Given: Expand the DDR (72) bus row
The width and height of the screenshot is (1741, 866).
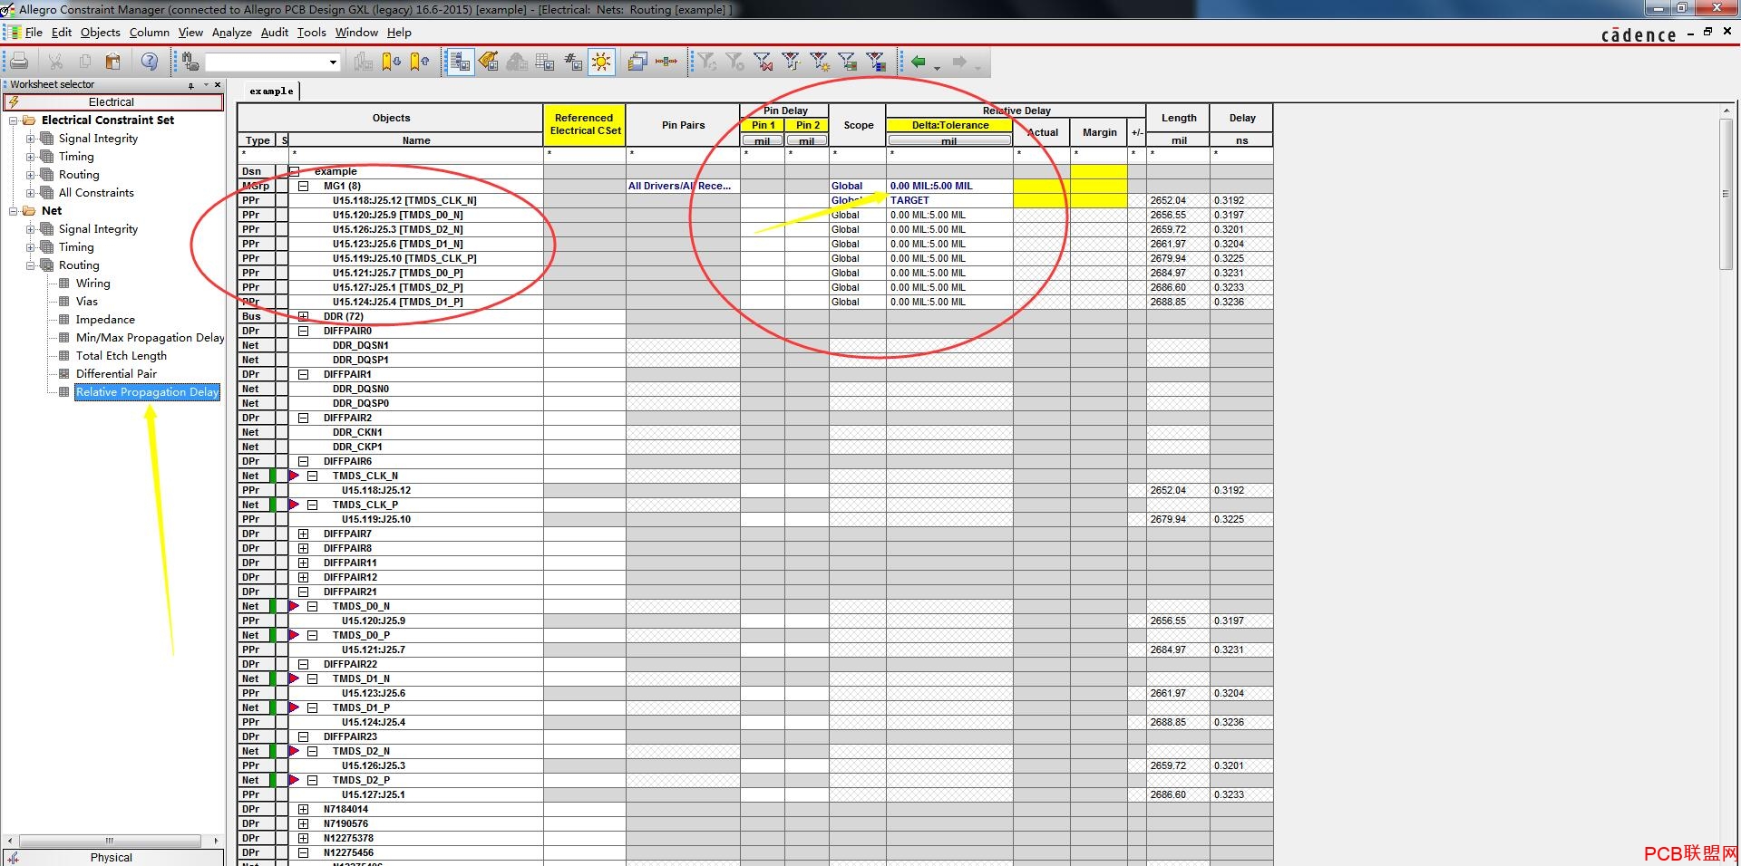Looking at the screenshot, I should click(x=304, y=316).
